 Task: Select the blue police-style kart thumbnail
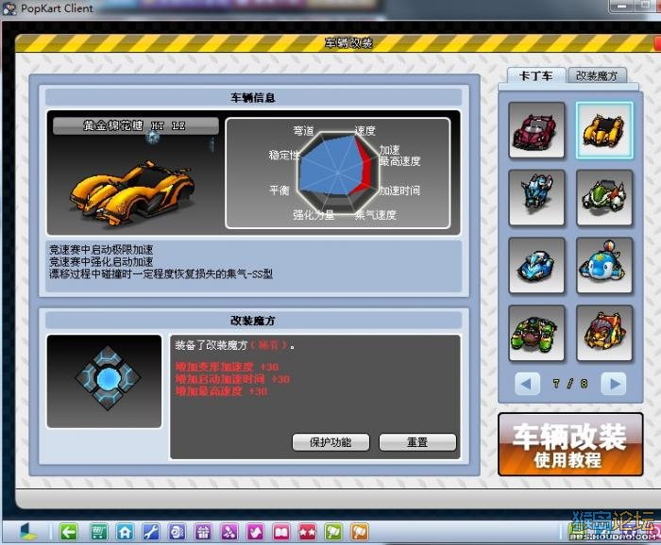click(536, 265)
